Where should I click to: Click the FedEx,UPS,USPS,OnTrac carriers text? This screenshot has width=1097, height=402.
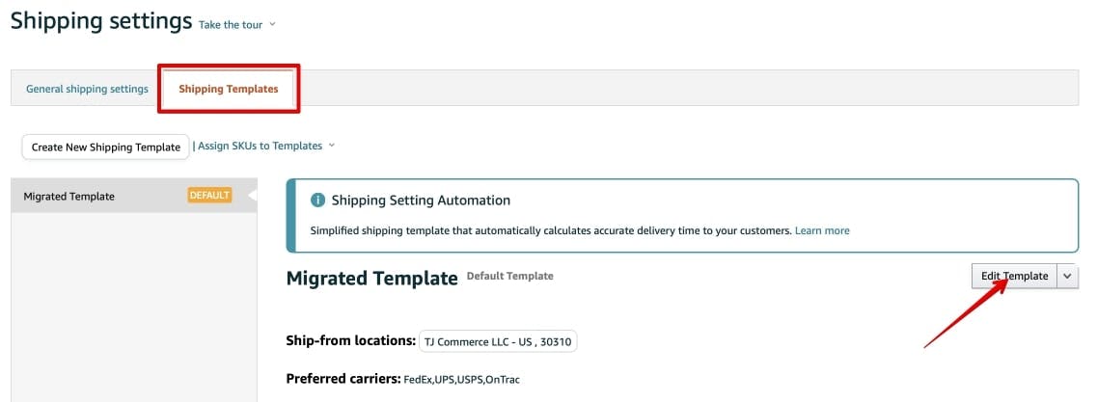click(x=461, y=379)
